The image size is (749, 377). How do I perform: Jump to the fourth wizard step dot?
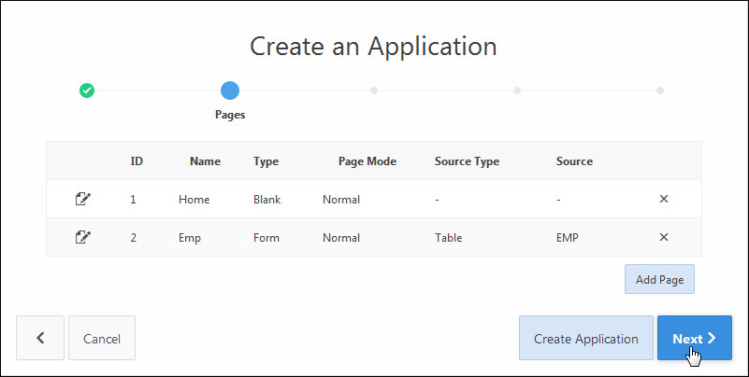coord(517,91)
